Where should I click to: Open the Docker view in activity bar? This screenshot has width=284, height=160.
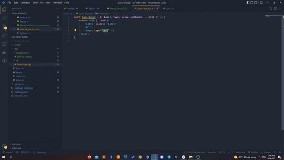click(x=4, y=52)
